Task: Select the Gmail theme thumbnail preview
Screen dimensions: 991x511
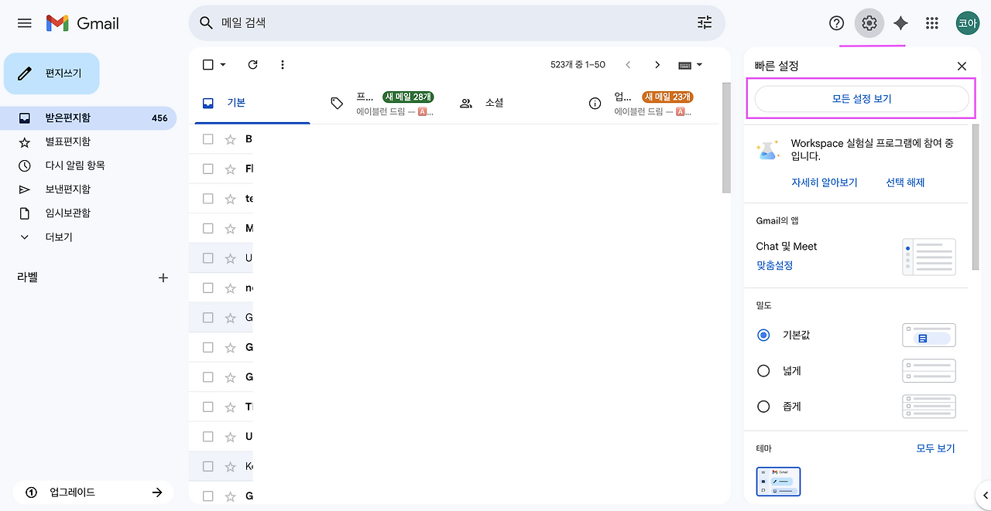Action: point(778,481)
